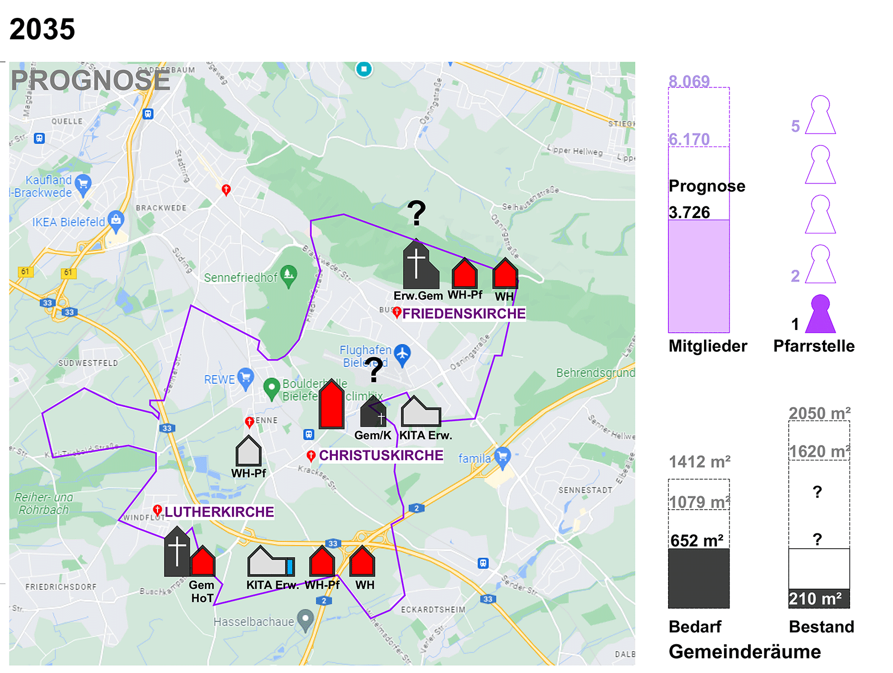This screenshot has width=893, height=673.
Task: Click the Lutherkirche church building icon
Action: 178,551
